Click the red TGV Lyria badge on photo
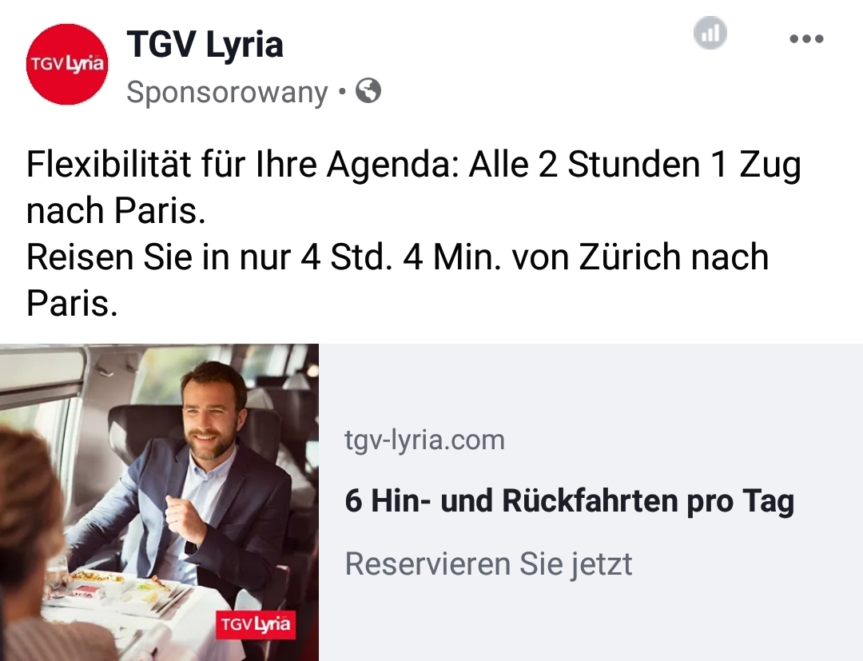The image size is (863, 661). (256, 625)
